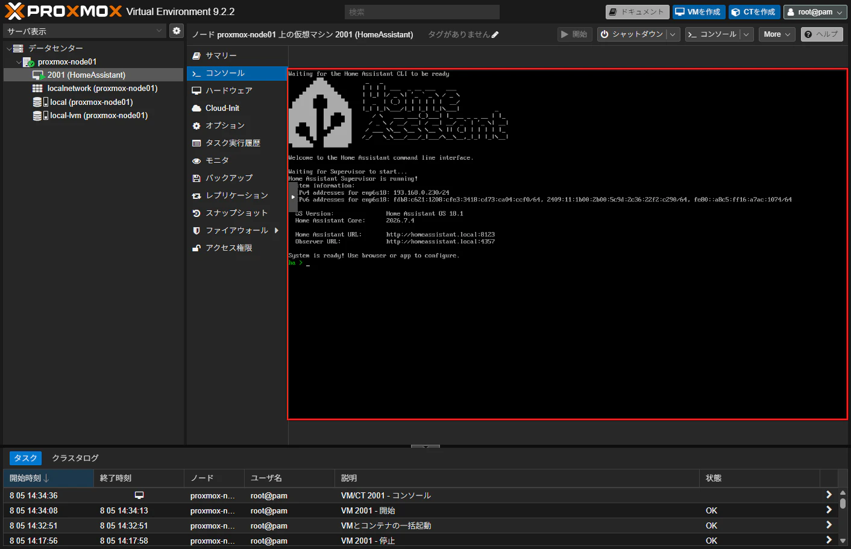Collapse the proxmox-node01 tree node
851x549 pixels.
click(19, 62)
